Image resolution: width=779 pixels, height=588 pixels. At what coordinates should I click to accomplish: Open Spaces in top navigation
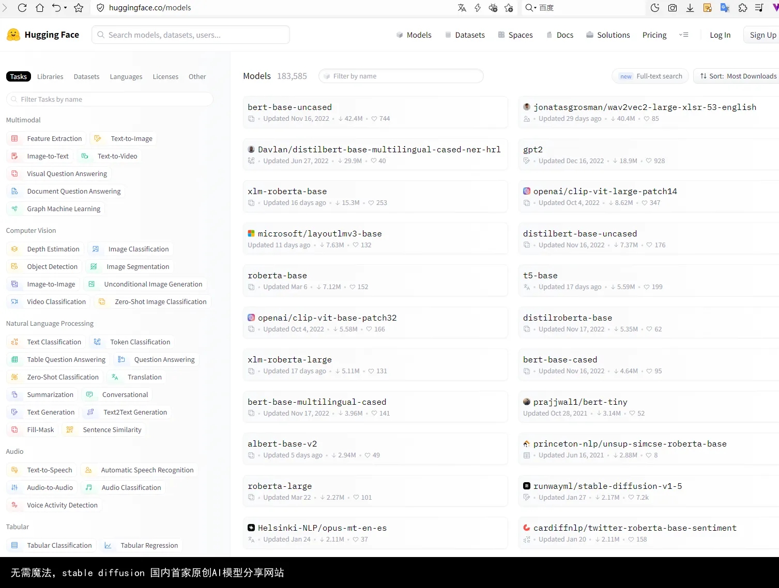click(515, 35)
